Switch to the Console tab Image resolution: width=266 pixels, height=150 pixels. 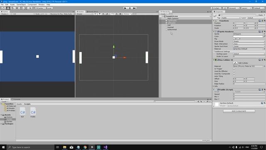click(x=16, y=99)
